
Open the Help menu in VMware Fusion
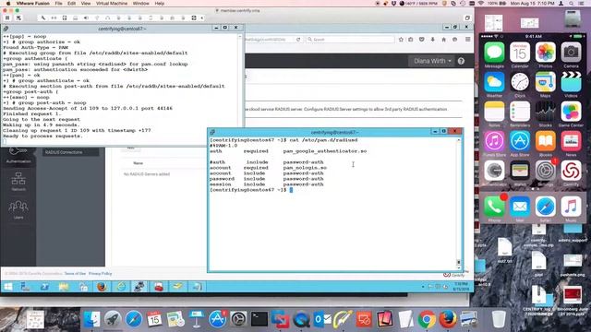click(x=160, y=3)
